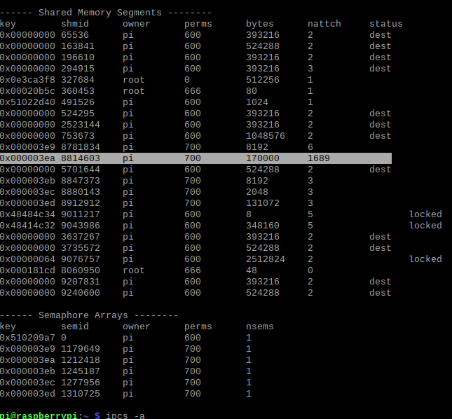This screenshot has width=452, height=419.
Task: Select shmid value 524295
Action: (x=78, y=114)
